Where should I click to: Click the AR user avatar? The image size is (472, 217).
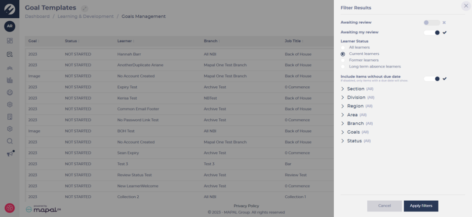pos(10,26)
